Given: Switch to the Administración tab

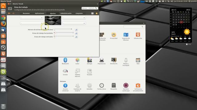Looking at the screenshot, I should point(66,13).
